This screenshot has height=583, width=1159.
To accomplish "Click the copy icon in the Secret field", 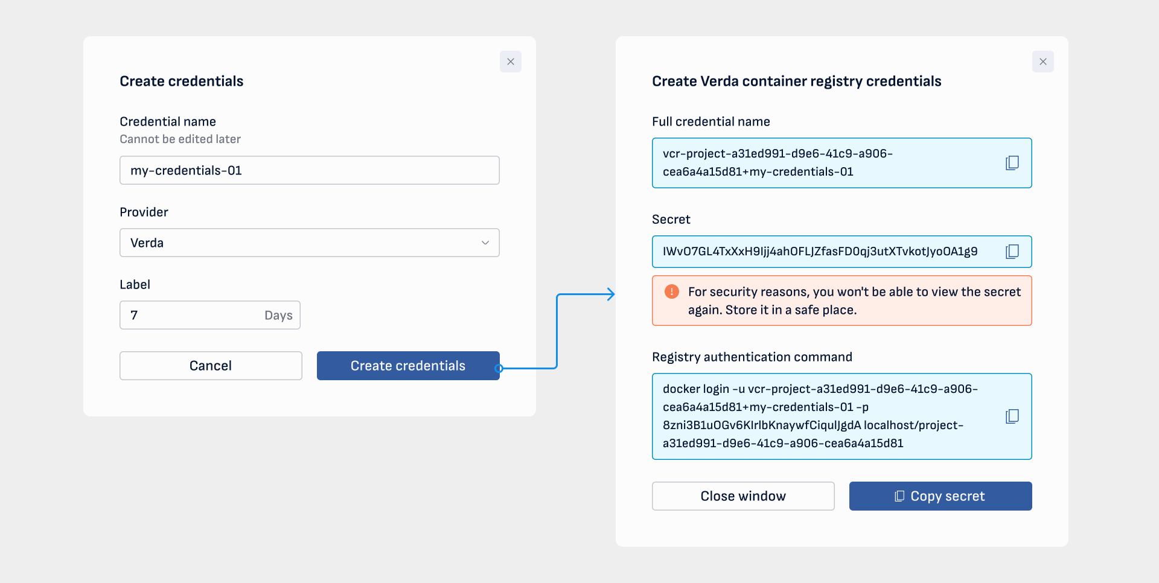I will click(1012, 252).
